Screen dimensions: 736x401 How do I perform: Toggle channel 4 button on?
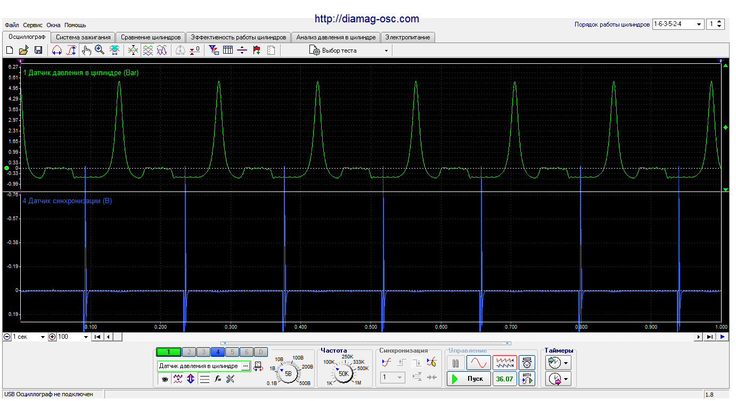tap(217, 352)
